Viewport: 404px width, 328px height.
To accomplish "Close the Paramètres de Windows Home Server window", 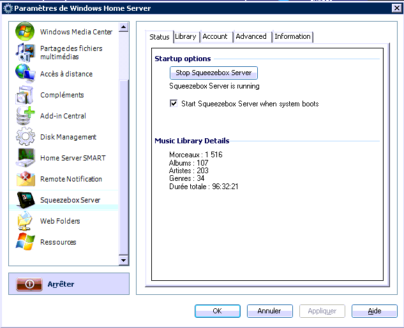I will pyautogui.click(x=397, y=8).
